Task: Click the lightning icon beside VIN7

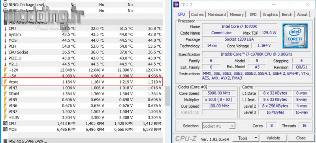Action: pos(5,111)
